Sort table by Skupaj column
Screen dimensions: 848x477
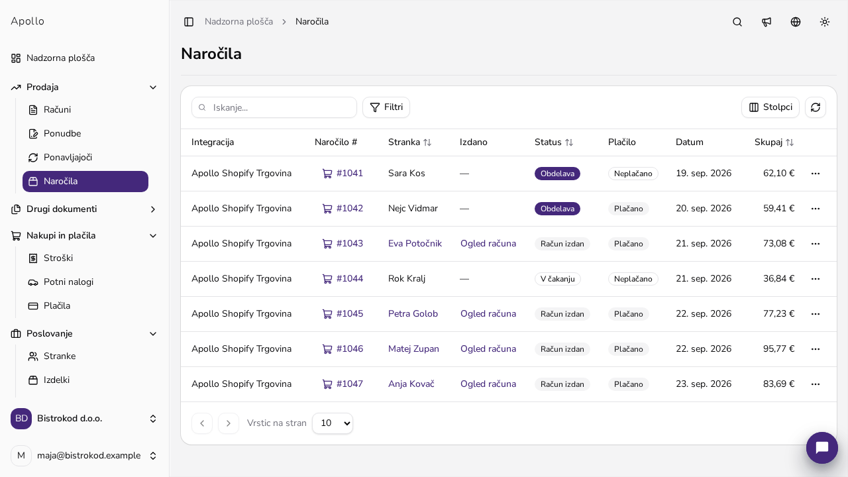[x=774, y=142]
